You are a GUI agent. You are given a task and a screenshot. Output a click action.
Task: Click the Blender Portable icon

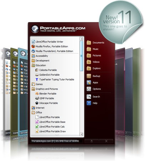tap(37, 94)
